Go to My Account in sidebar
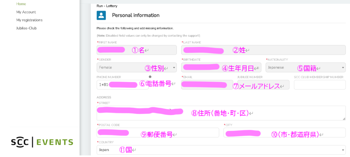This screenshot has height=157, width=350. (26, 12)
